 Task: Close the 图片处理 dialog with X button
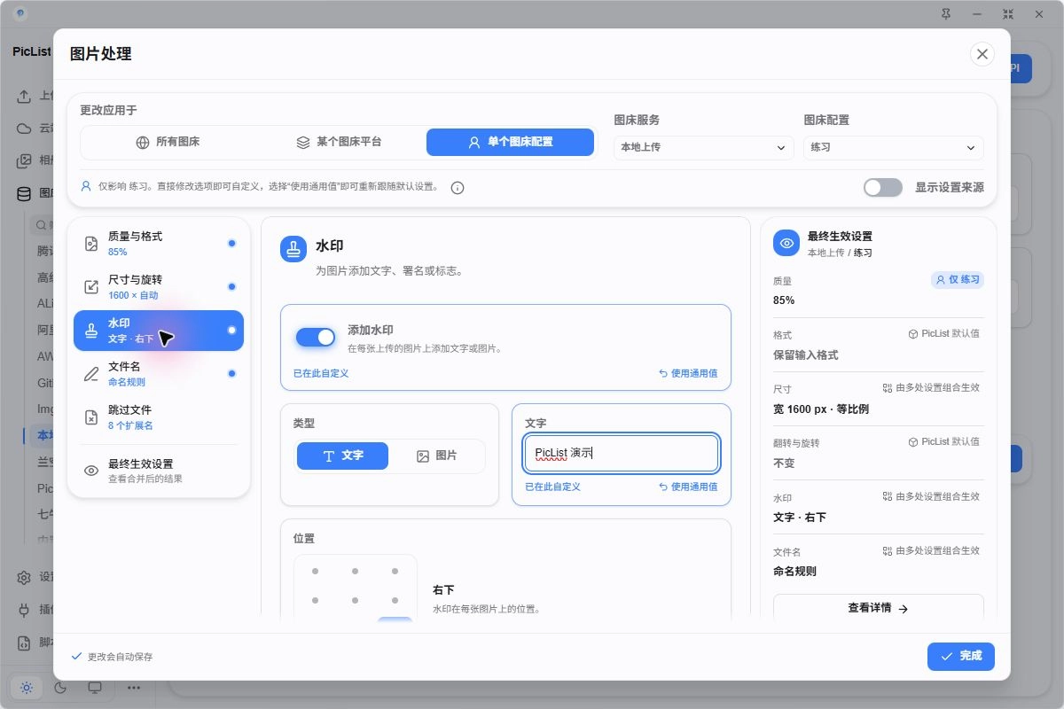click(x=982, y=54)
